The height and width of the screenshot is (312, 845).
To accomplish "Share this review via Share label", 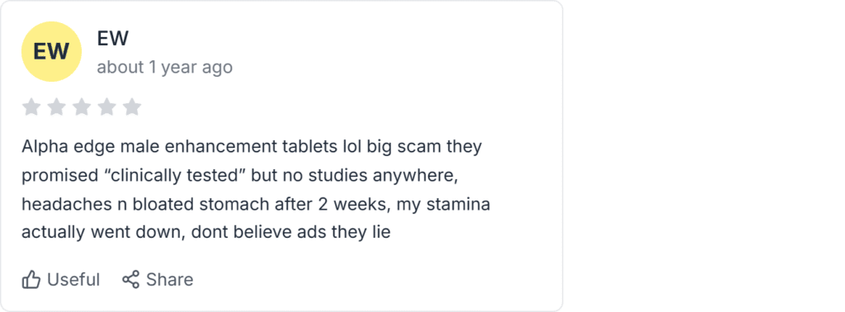I will [x=158, y=280].
